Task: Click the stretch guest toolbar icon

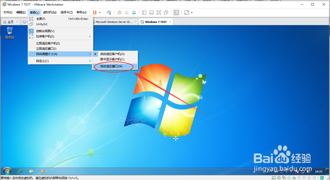Action: coord(187,13)
